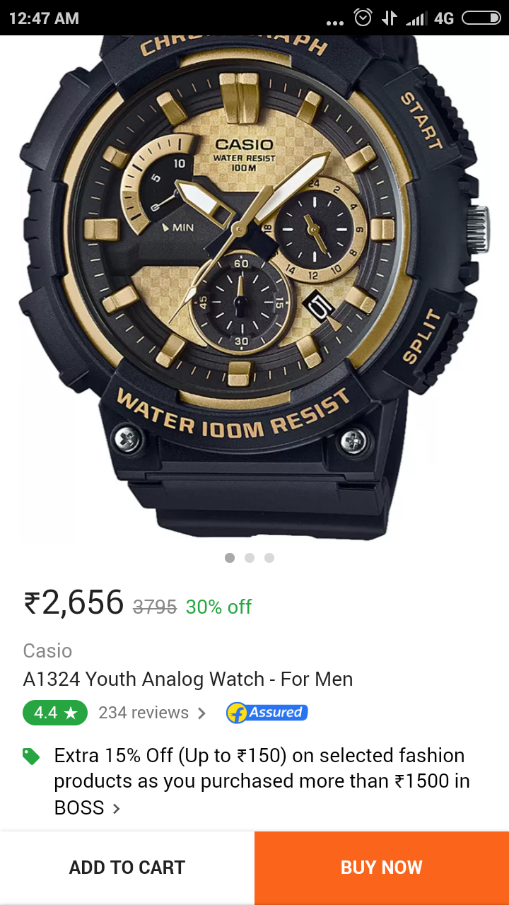Tap the three-dots status bar icon
Image resolution: width=509 pixels, height=905 pixels.
coord(335,23)
